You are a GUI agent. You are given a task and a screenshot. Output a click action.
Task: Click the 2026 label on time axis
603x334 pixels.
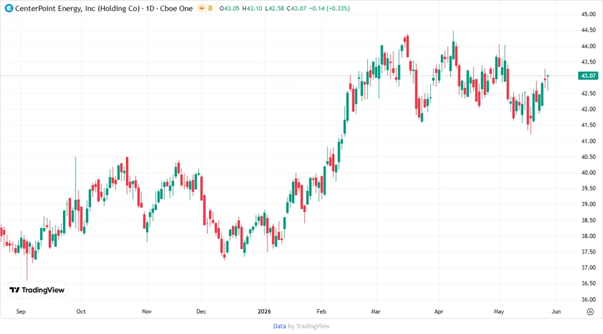(264, 312)
